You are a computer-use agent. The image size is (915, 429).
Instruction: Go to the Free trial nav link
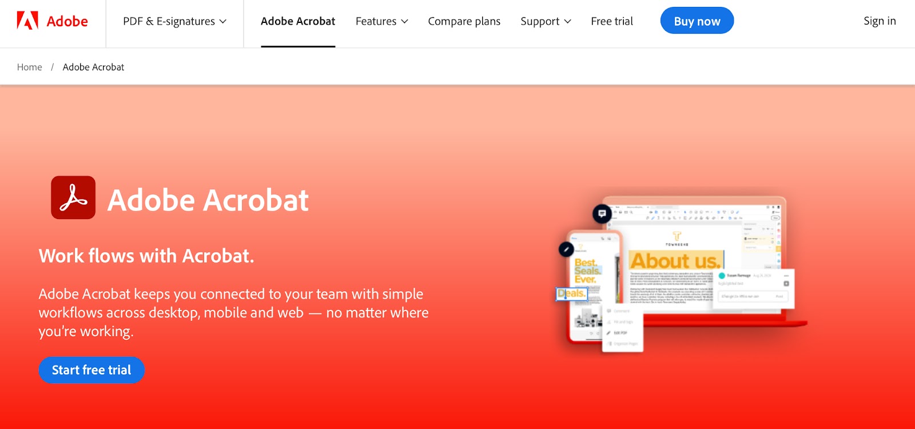612,21
